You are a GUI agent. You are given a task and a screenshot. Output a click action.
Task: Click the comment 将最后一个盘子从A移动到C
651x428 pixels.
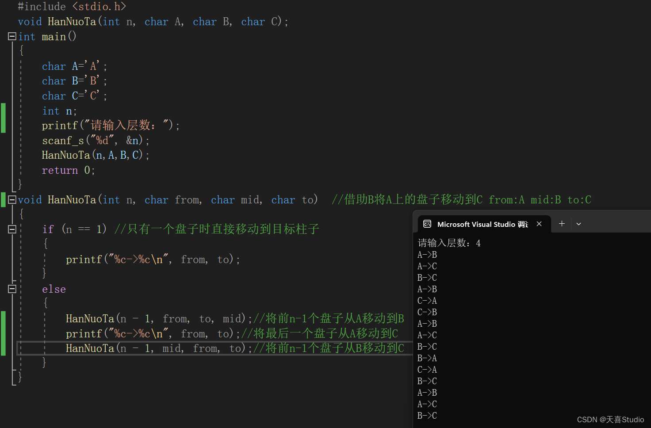pos(319,333)
